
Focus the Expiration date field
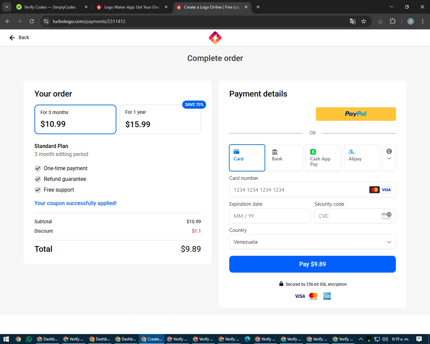(x=270, y=216)
